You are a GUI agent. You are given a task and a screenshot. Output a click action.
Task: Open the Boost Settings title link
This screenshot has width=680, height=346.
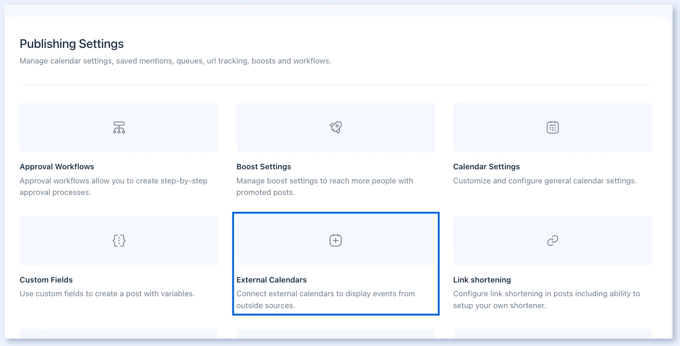click(x=264, y=167)
